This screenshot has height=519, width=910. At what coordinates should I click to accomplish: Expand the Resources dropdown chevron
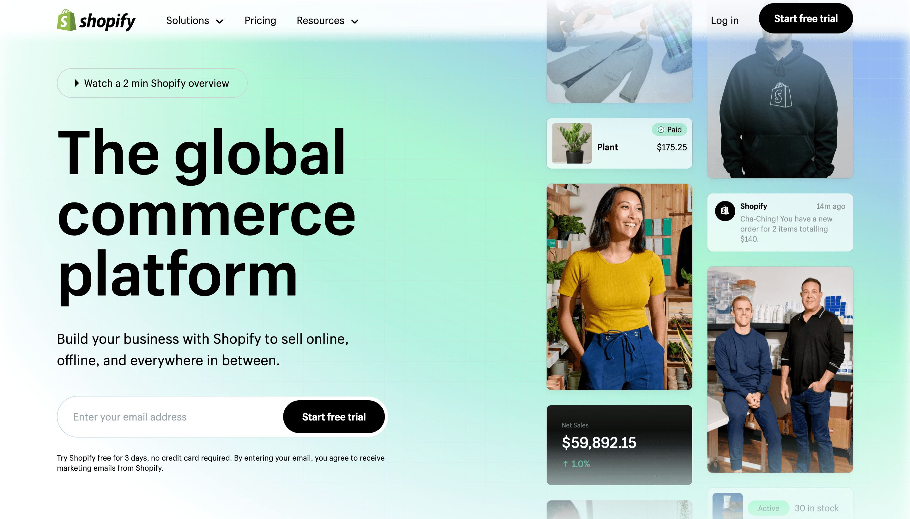(355, 21)
